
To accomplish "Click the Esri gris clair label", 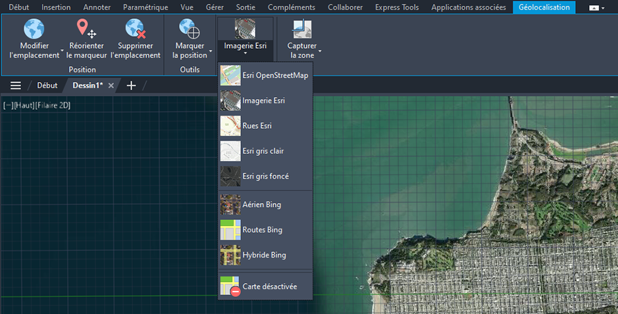I will tap(263, 151).
